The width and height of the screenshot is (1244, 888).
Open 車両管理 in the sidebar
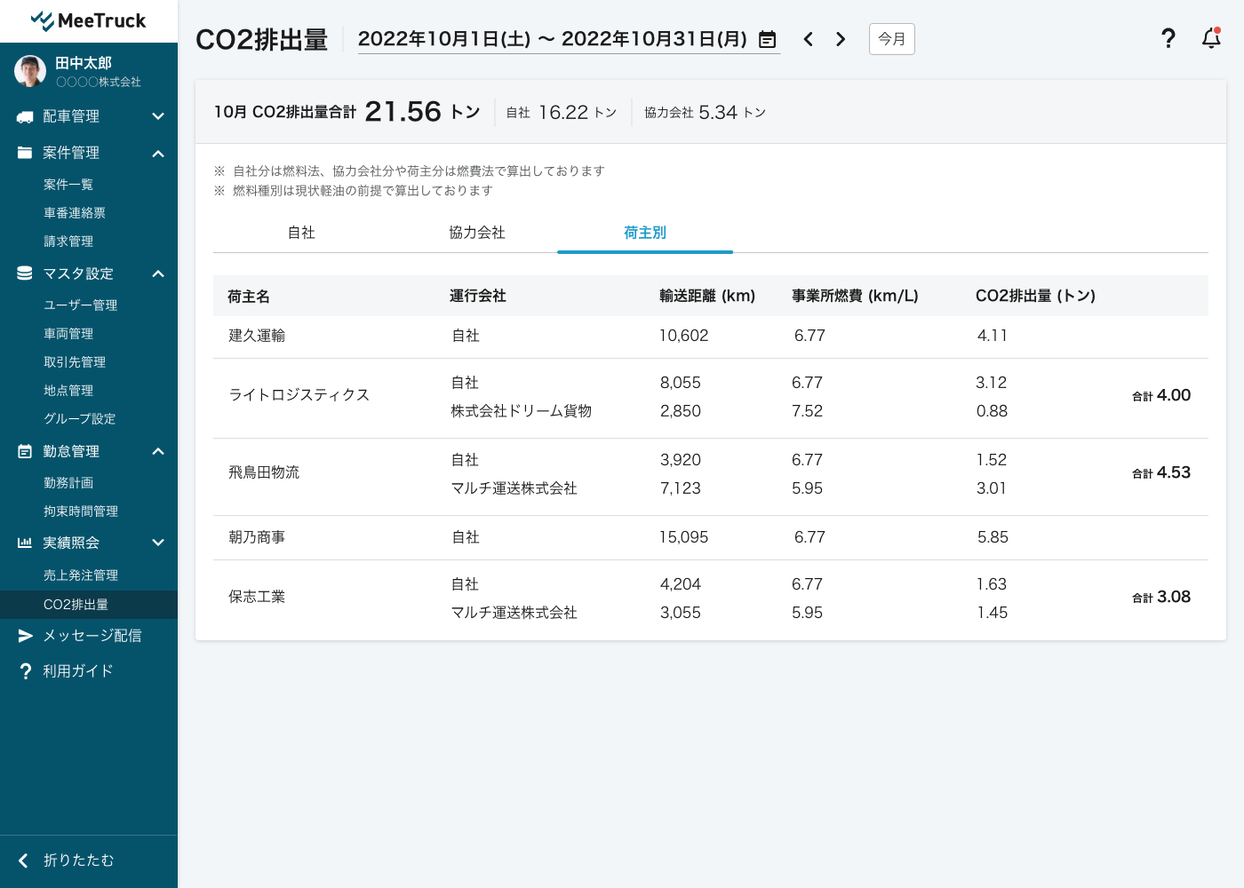(x=68, y=334)
